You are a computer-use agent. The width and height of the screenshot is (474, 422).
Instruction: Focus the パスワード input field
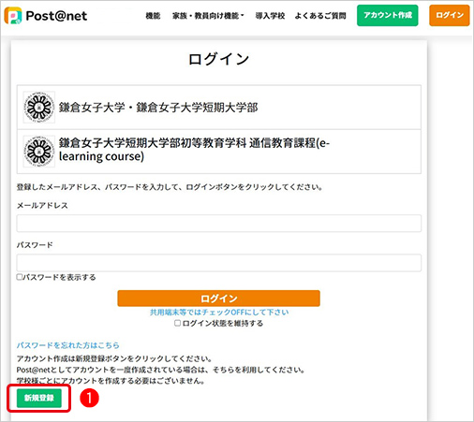pyautogui.click(x=219, y=263)
